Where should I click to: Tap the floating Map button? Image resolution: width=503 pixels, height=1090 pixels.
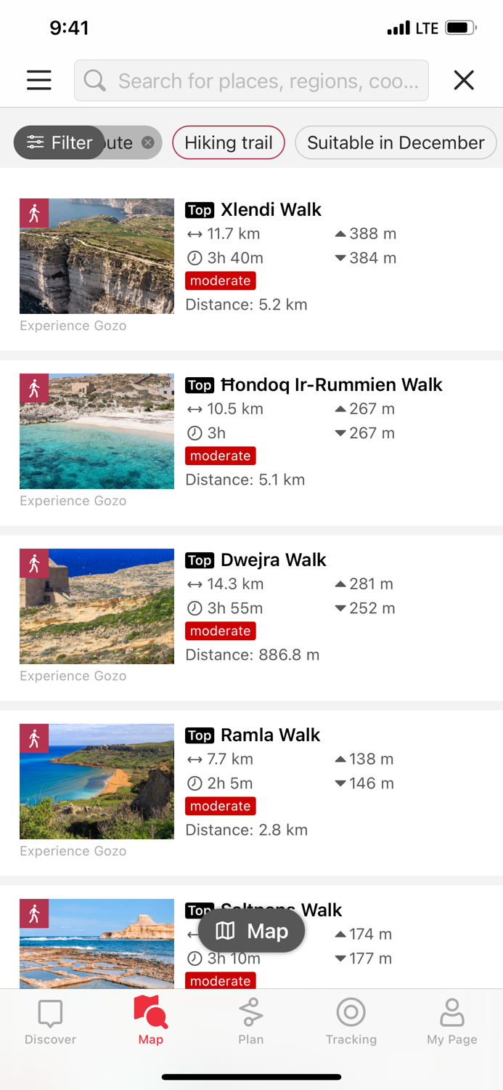[251, 931]
